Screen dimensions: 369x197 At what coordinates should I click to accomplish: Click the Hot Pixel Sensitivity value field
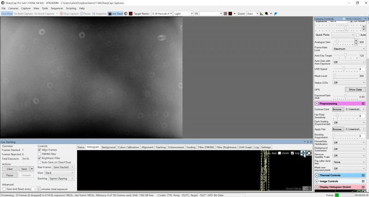point(362,116)
